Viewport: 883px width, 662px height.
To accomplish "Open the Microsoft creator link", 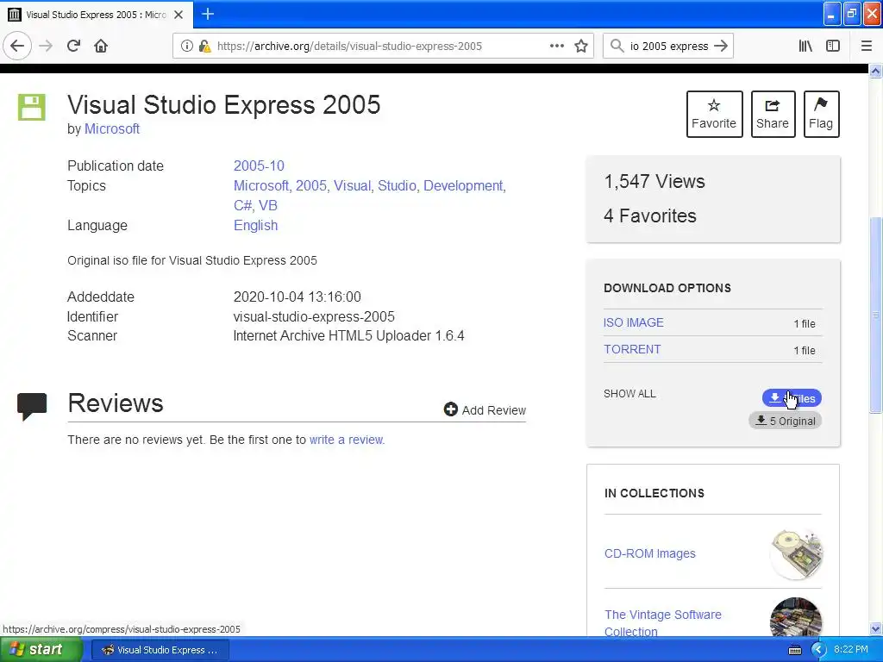I will (112, 129).
